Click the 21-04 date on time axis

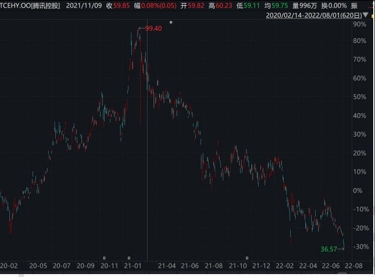167,266
